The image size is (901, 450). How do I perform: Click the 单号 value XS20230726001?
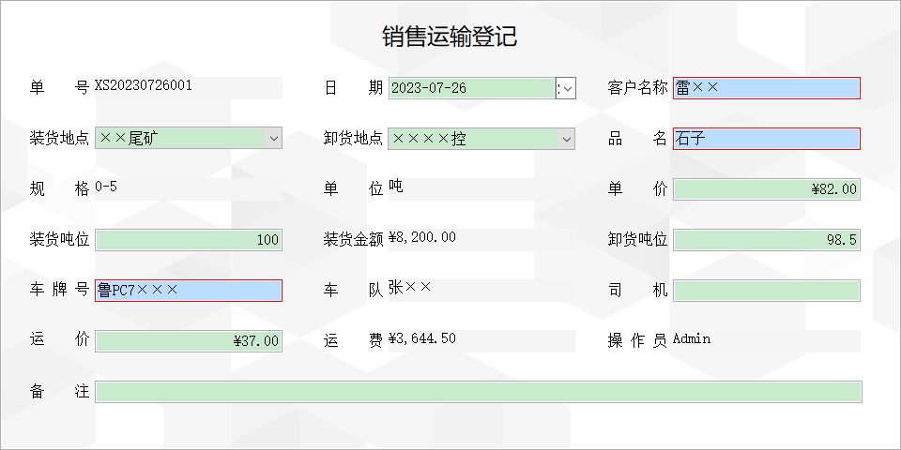coord(143,86)
